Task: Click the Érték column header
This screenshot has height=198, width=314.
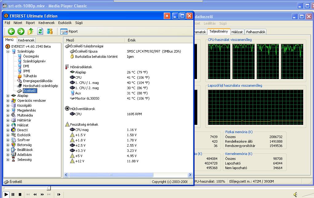Action: click(x=159, y=40)
